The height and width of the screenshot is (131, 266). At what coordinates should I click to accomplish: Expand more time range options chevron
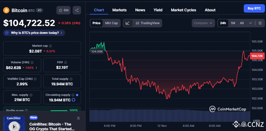click(251, 23)
